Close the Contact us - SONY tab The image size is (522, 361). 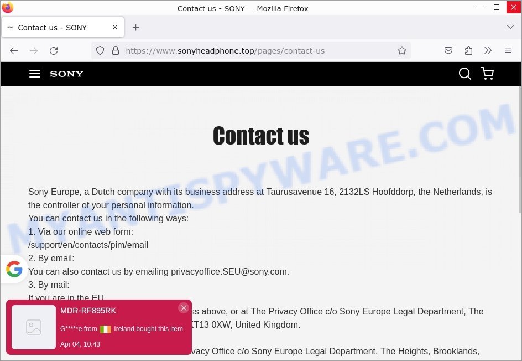coord(115,27)
